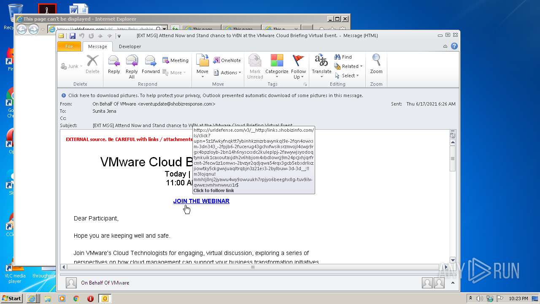This screenshot has height=304, width=540.
Task: Click the message vertical scrollbar up arrow
Action: 453,143
